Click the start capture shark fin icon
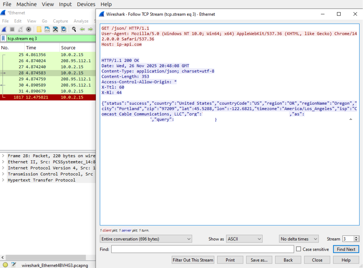Screen dimensions: 363x268 [x=4, y=29]
